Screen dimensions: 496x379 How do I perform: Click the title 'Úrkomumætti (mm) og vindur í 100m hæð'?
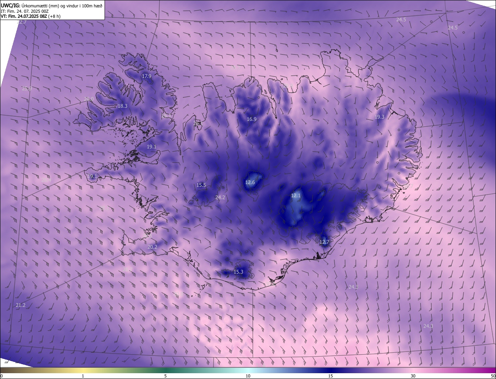pos(62,6)
